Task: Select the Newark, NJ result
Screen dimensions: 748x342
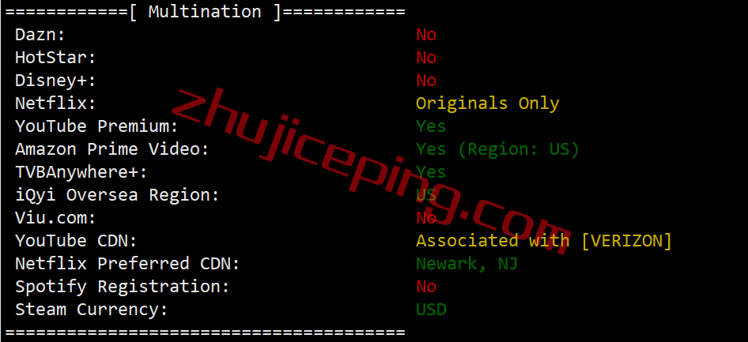Action: [467, 263]
